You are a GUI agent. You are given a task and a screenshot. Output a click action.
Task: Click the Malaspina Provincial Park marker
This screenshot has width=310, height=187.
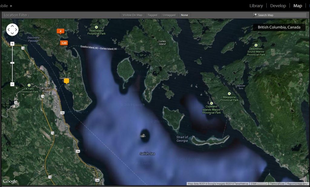(229, 93)
